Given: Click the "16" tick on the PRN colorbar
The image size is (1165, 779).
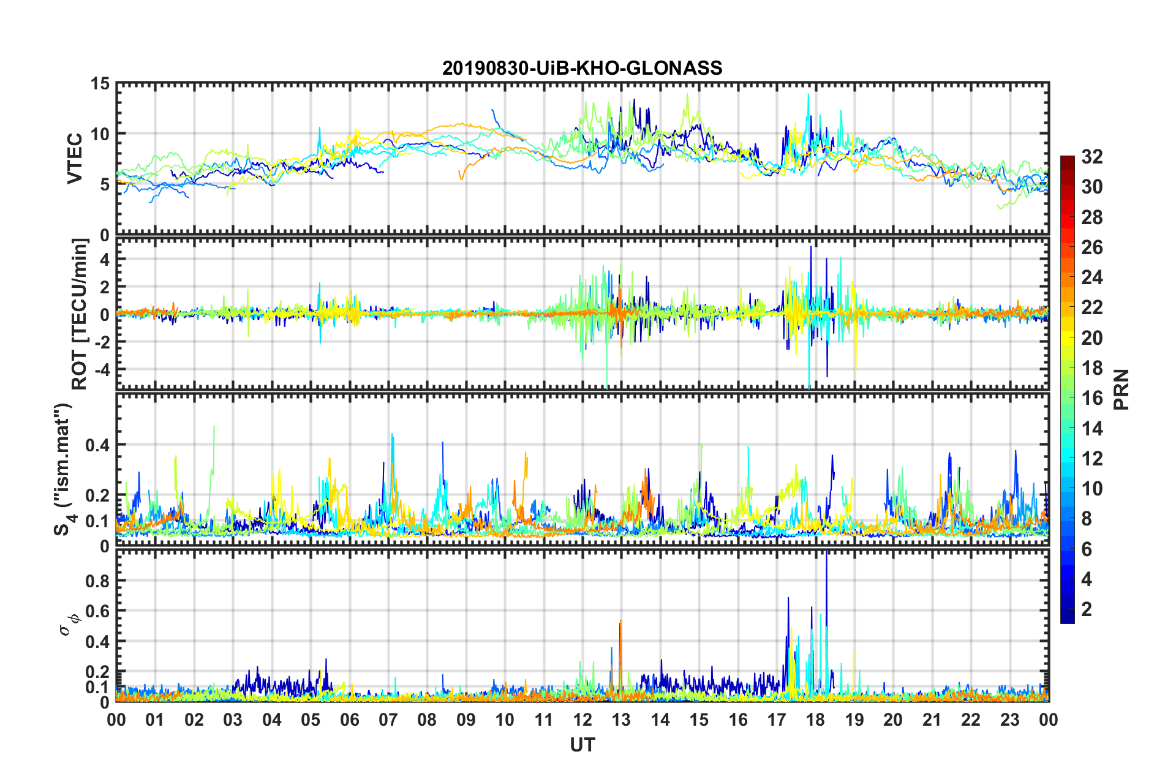Looking at the screenshot, I should tap(1091, 398).
